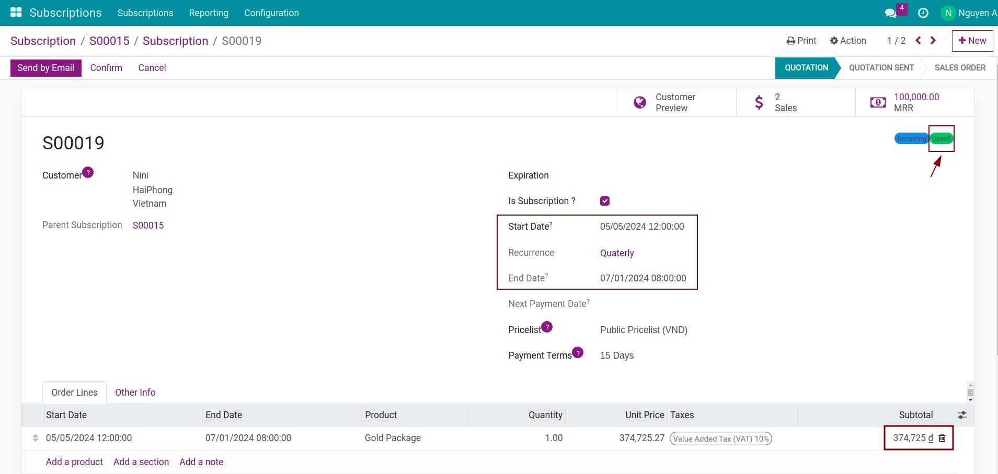Open the Print dropdown
Screen dimensions: 998x474
click(801, 41)
